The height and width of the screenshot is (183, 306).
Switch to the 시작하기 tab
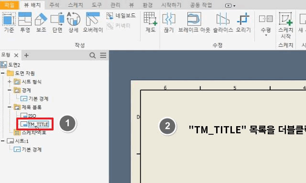coord(171,5)
